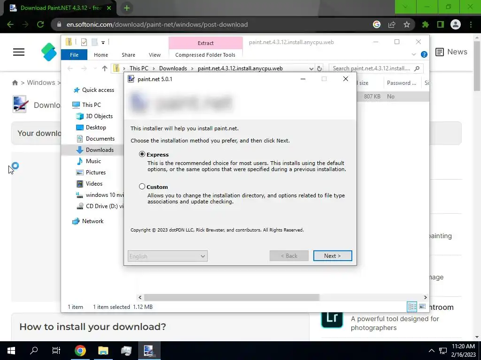Select Quick access in navigation pane
The height and width of the screenshot is (360, 481).
(94, 90)
